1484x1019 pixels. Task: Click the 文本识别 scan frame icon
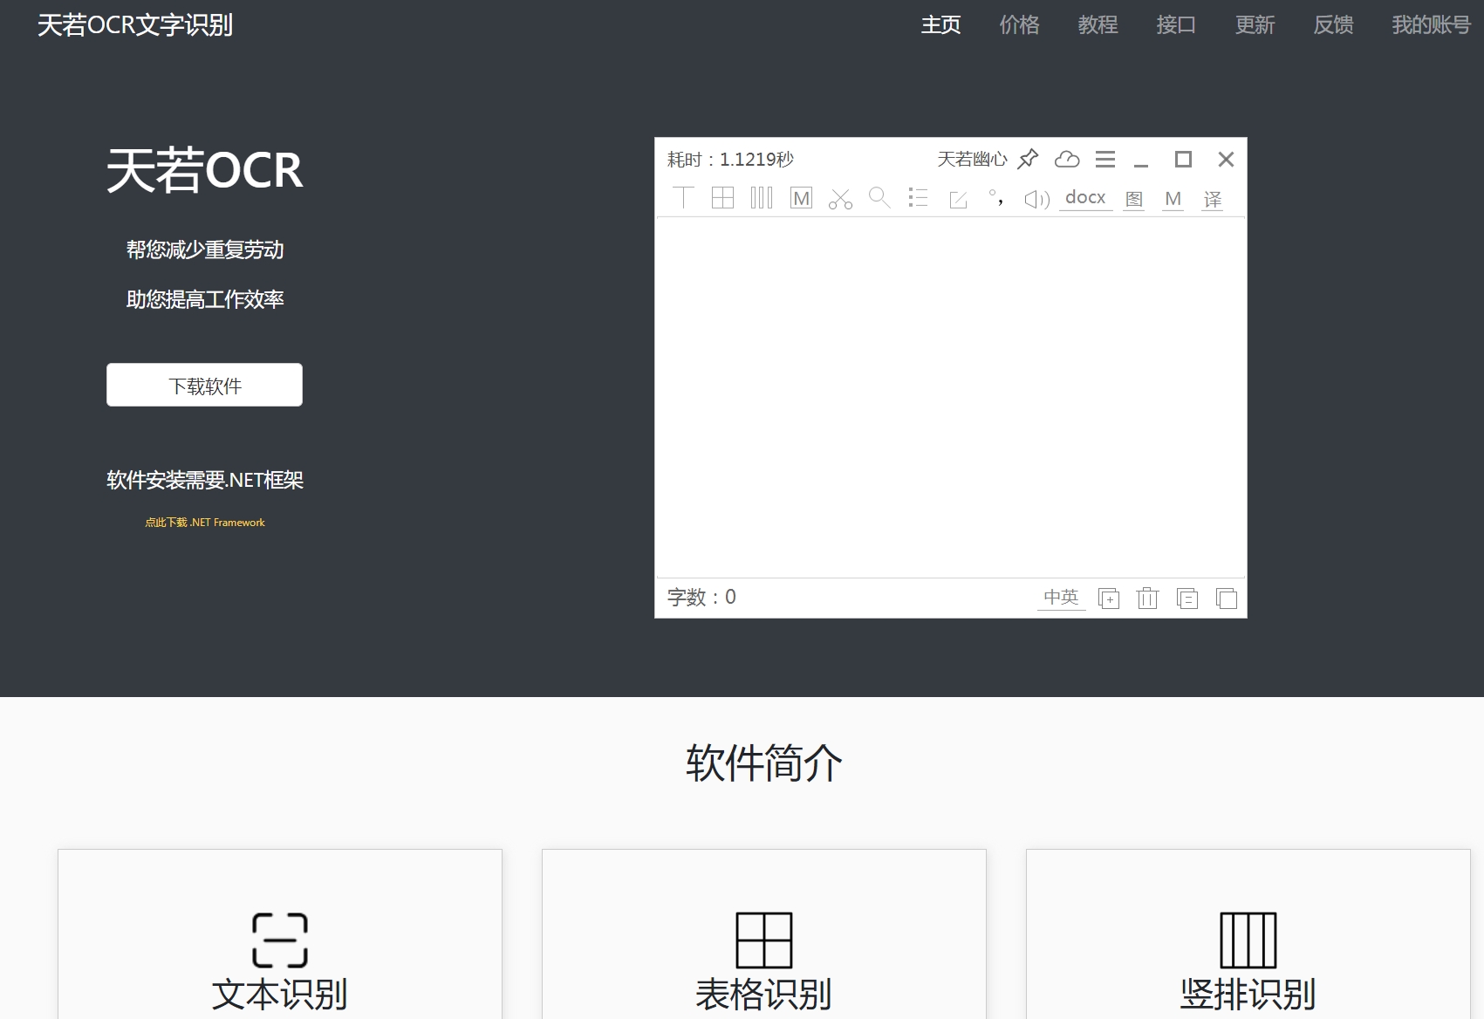click(280, 940)
